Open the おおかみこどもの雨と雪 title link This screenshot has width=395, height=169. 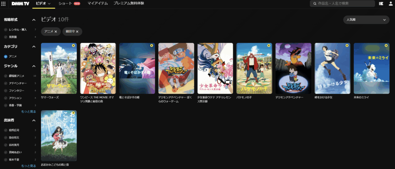[55, 165]
